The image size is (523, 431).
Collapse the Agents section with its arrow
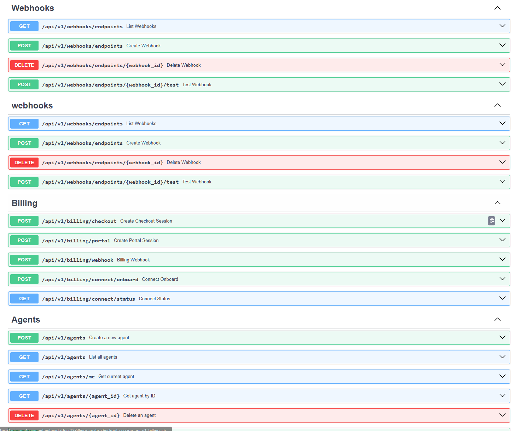(x=498, y=319)
